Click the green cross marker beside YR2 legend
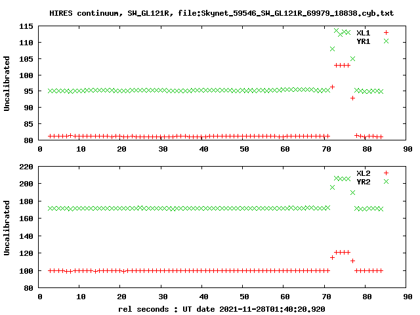The width and height of the screenshot is (420, 315). [x=386, y=182]
